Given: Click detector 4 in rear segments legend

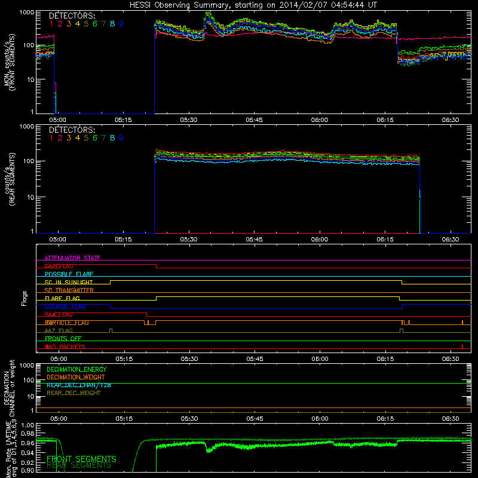Looking at the screenshot, I should [x=78, y=138].
